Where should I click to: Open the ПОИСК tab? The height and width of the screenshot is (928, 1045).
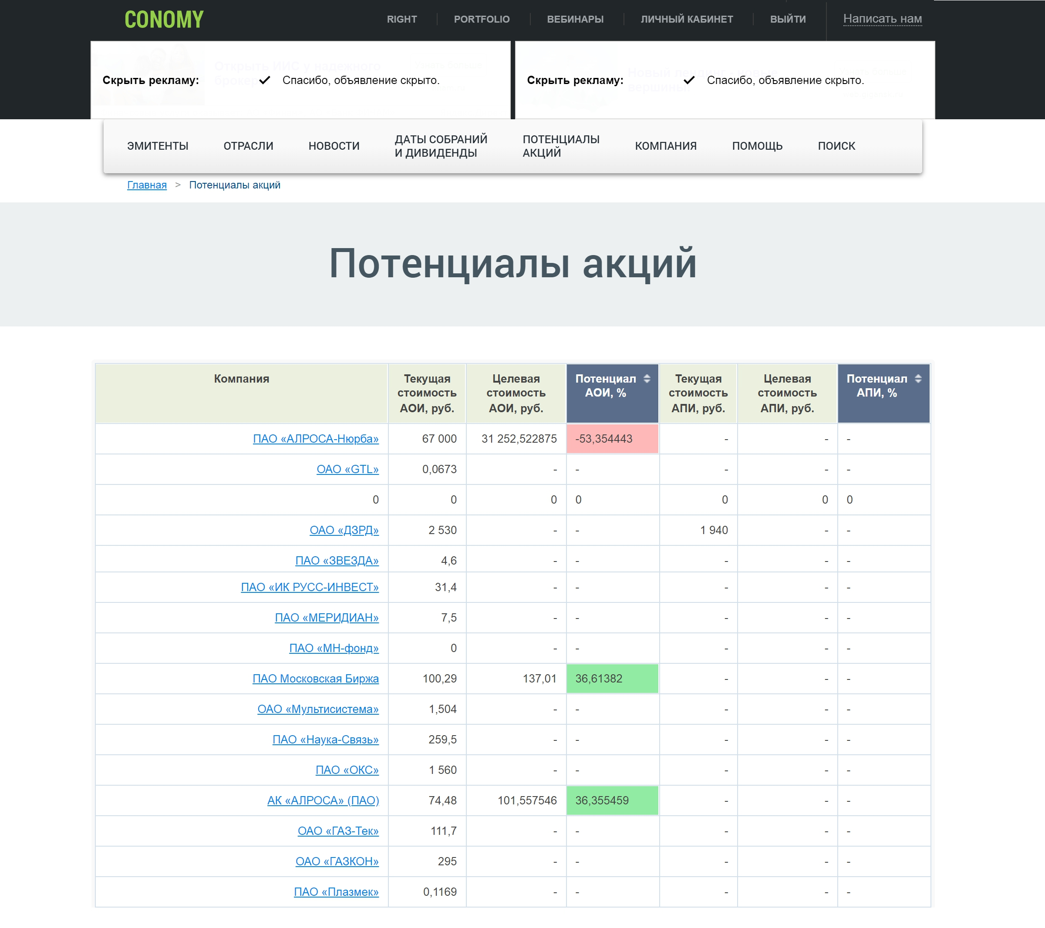(x=836, y=146)
